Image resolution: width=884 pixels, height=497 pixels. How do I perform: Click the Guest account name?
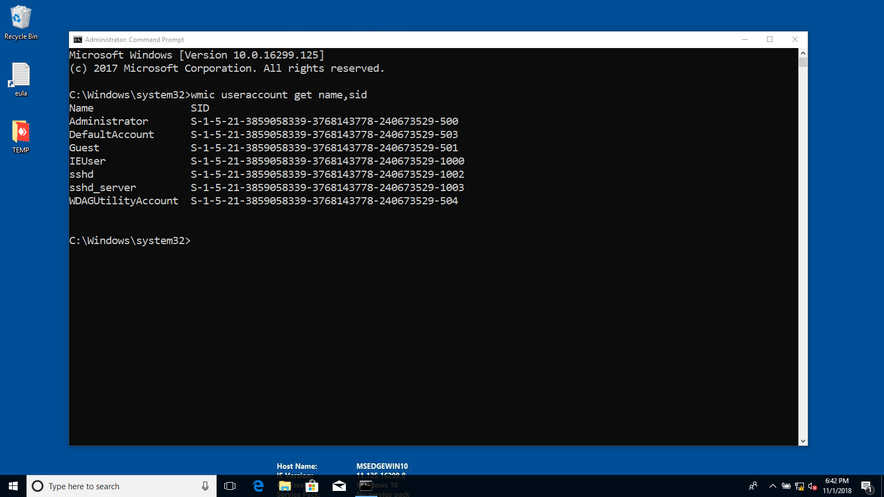(84, 147)
